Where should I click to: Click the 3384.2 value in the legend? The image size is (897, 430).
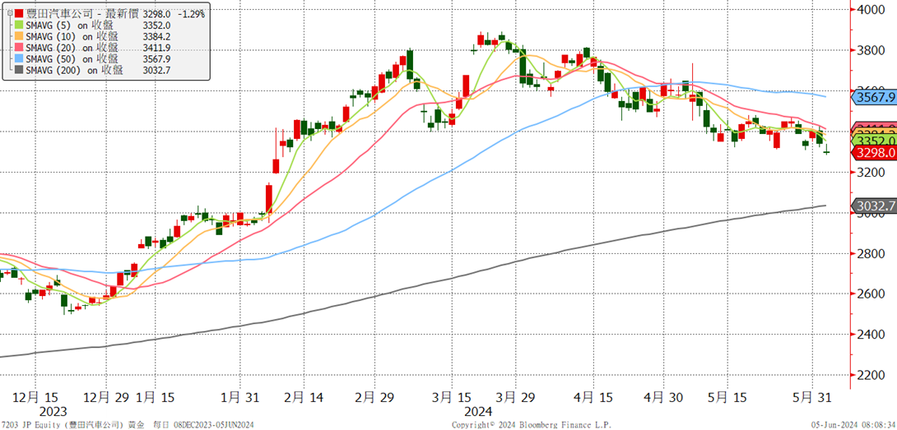coord(156,36)
